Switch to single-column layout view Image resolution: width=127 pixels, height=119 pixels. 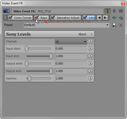pos(107,11)
